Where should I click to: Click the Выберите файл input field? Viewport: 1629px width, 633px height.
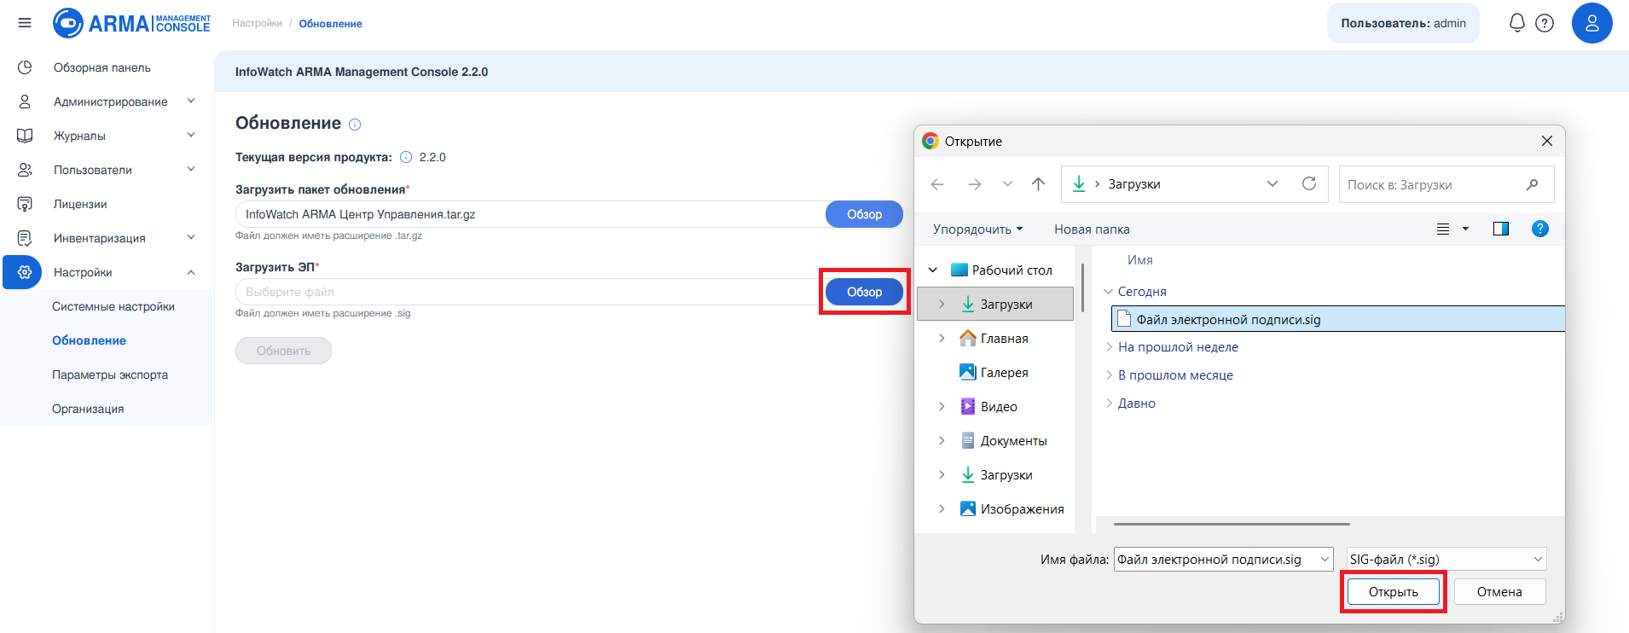tap(530, 292)
